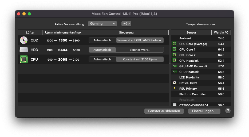The image size is (249, 137).
Task: Click the U/min min/momentan/max column header
Action: [63, 32]
